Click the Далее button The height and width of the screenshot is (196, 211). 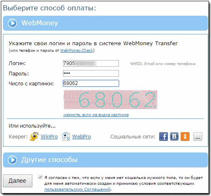tap(17, 181)
